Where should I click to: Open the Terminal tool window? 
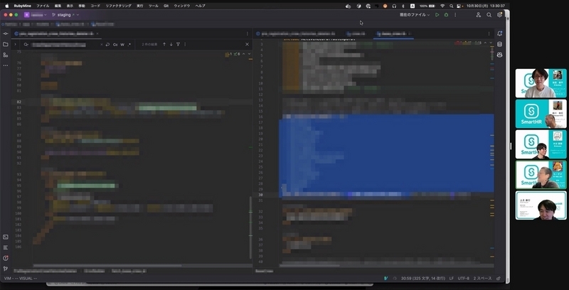(5, 237)
